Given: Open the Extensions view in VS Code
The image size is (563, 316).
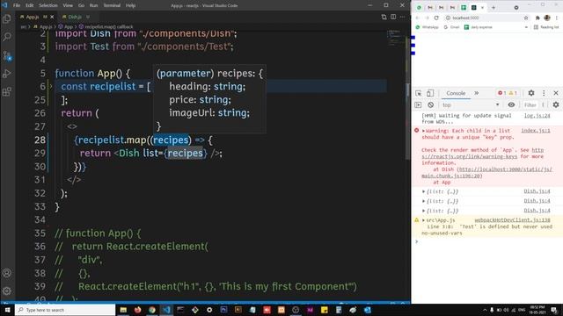Looking at the screenshot, I should (x=7, y=91).
